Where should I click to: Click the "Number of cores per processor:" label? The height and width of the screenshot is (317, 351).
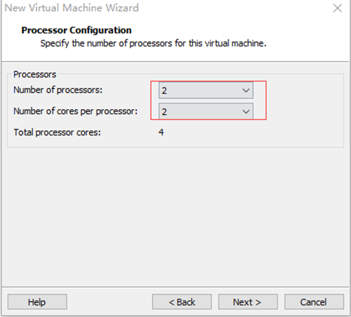76,111
